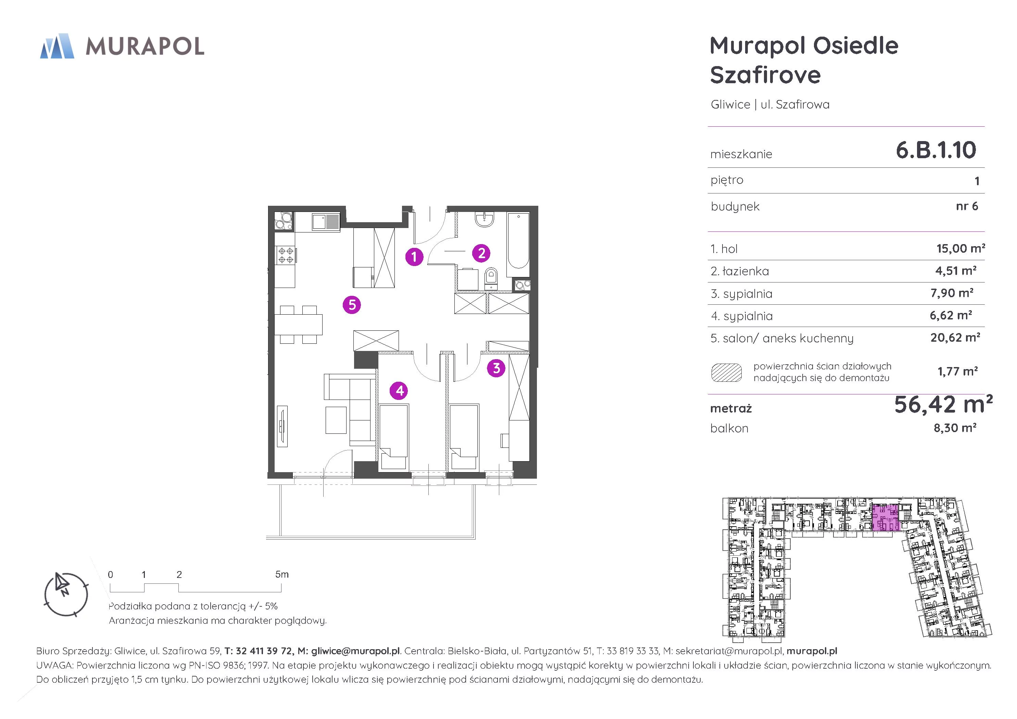This screenshot has height=719, width=1017.
Task: Click the demountable walls area 1,77 m²
Action: pyautogui.click(x=958, y=371)
